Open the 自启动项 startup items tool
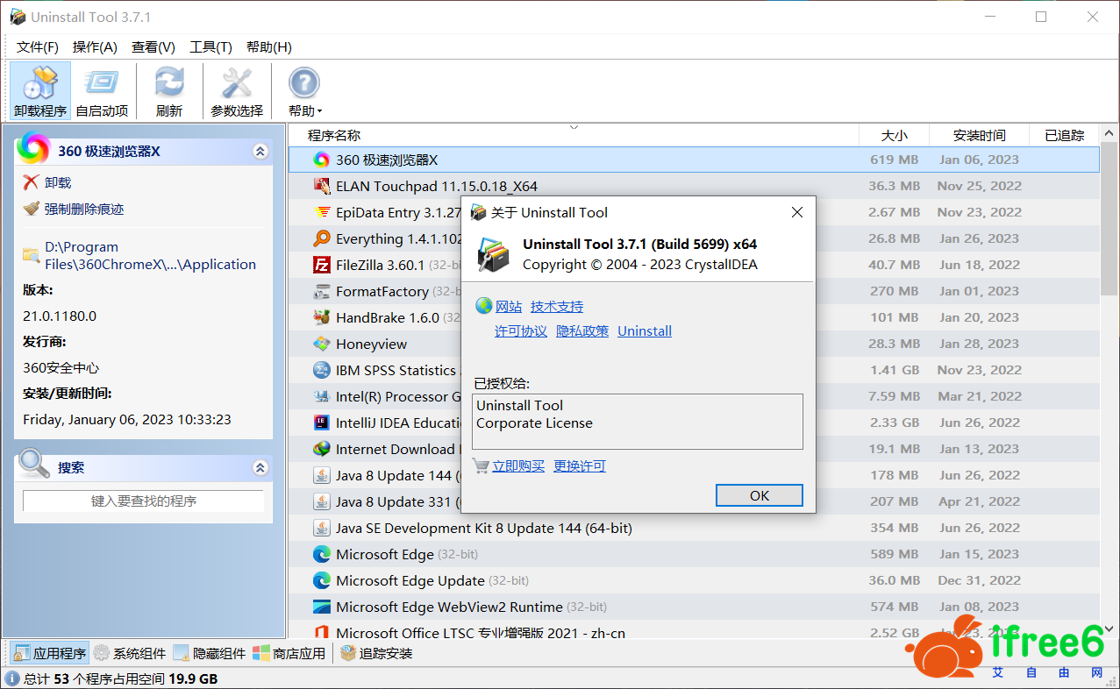The width and height of the screenshot is (1120, 689). (x=102, y=91)
